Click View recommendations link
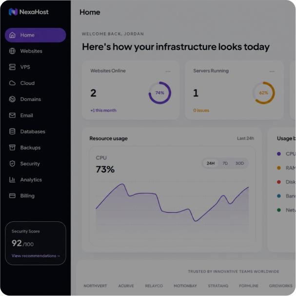The image size is (296, 296). [36, 256]
